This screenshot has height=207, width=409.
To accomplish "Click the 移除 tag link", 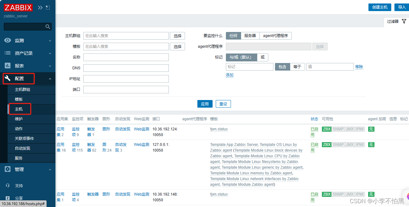I will coord(359,67).
